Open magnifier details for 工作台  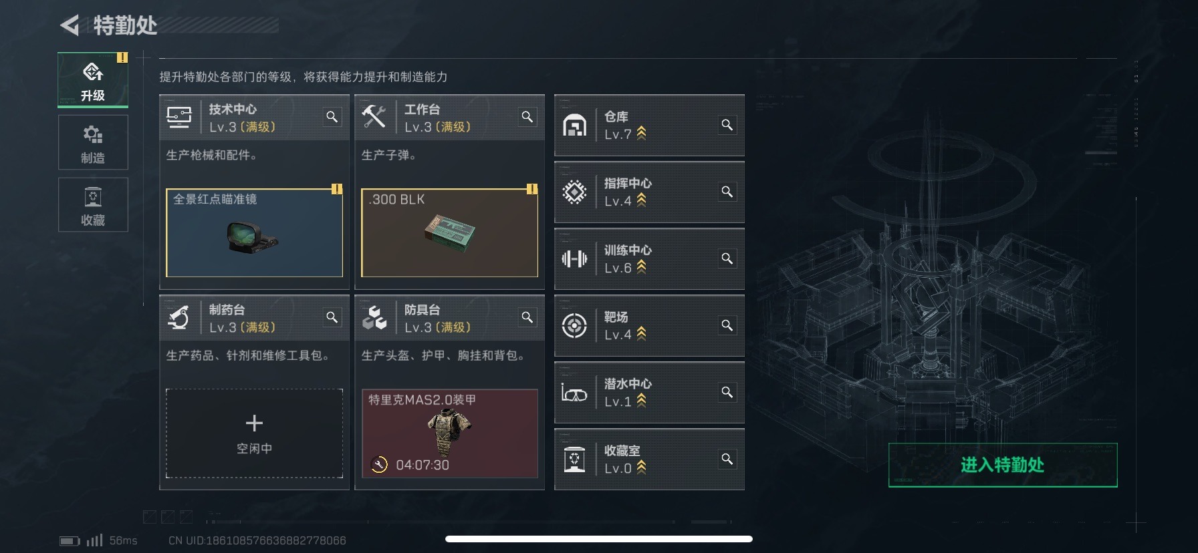pyautogui.click(x=527, y=117)
